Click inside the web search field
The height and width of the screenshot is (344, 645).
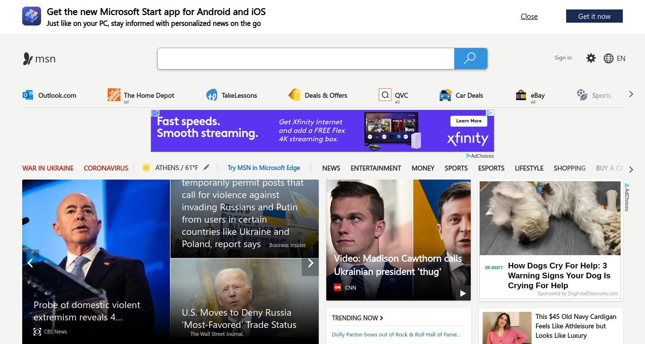306,58
